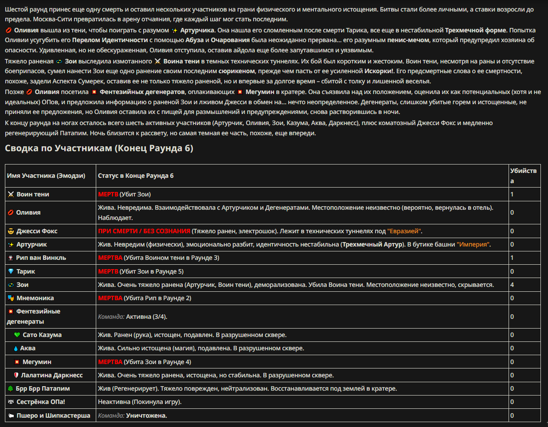Image resolution: width=548 pixels, height=427 pixels.
Task: Click the kills value 1 in Воин тени row
Action: coord(512,194)
